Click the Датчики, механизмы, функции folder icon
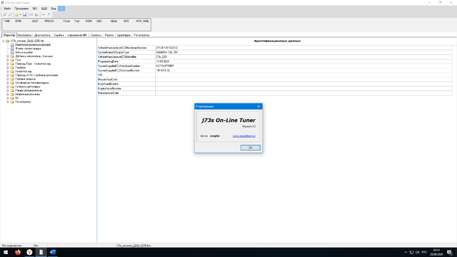The height and width of the screenshot is (257, 457). 12,56
